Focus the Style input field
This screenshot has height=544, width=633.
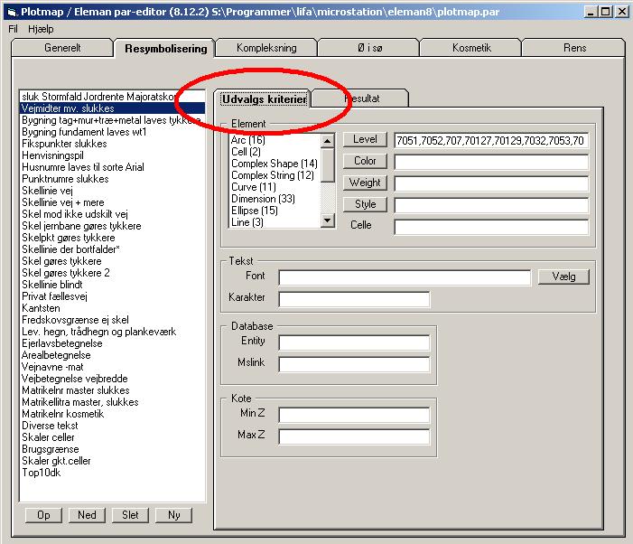[491, 205]
